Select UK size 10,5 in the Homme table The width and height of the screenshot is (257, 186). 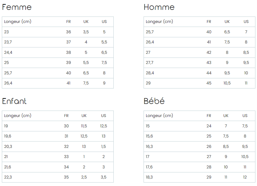tap(227, 83)
